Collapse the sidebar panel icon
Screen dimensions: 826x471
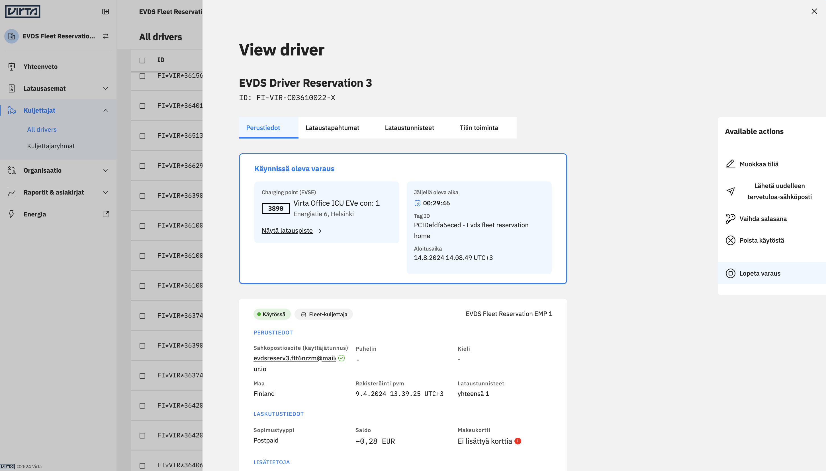(x=106, y=12)
